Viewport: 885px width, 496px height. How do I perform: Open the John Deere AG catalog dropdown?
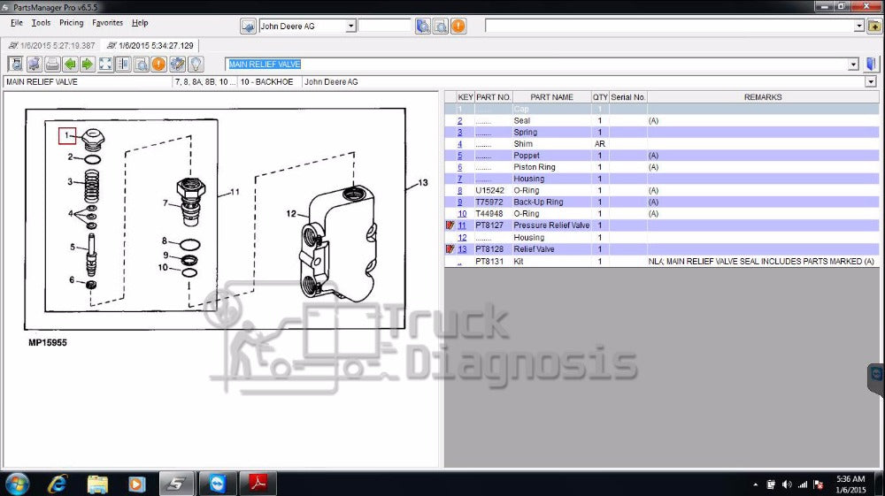click(350, 27)
